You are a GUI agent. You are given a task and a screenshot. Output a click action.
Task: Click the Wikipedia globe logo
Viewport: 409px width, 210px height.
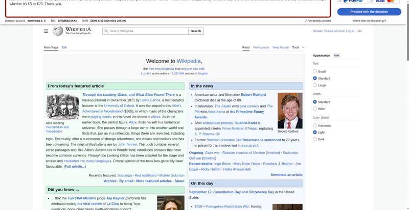(58, 31)
